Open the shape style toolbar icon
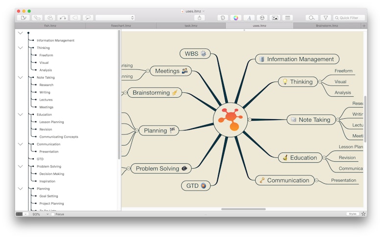 point(223,18)
